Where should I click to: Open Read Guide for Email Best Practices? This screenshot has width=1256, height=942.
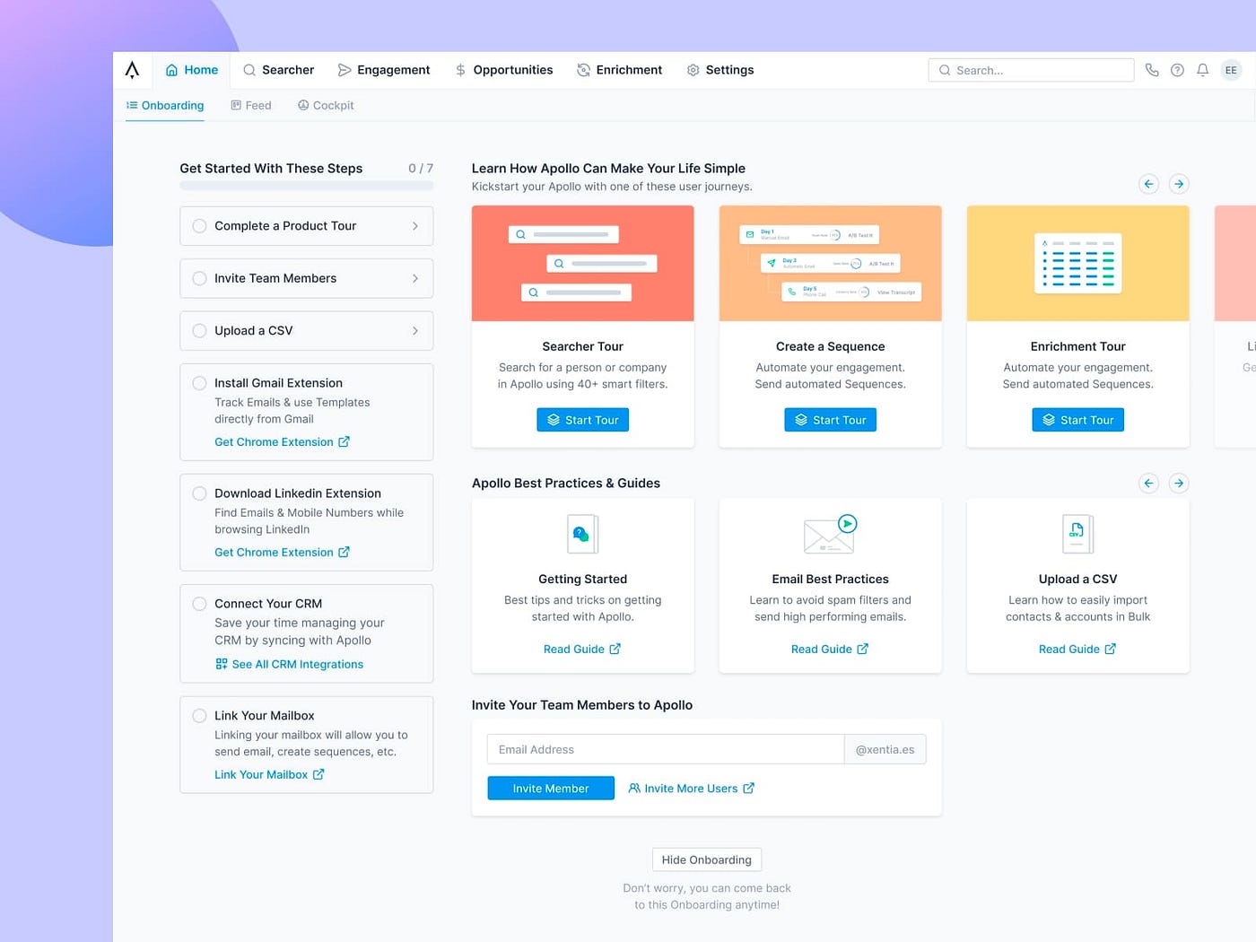[x=830, y=650]
